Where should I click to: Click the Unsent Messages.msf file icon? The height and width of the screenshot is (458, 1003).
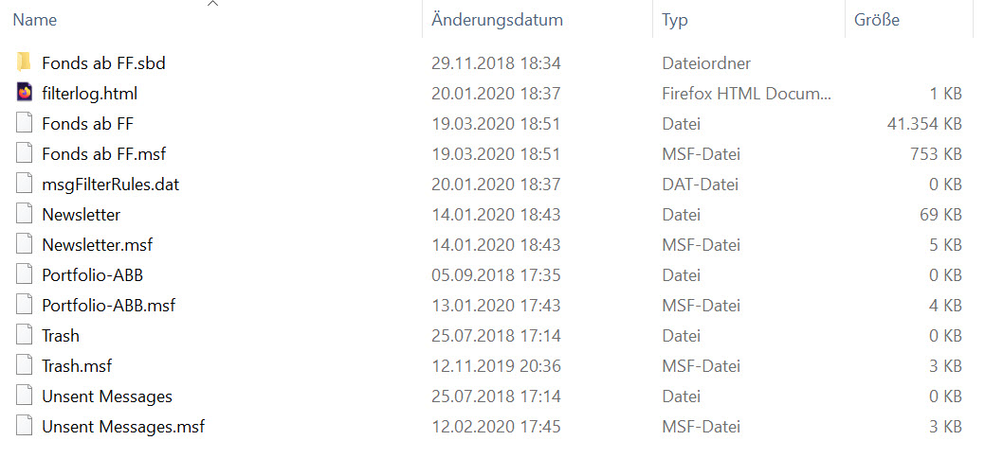[24, 427]
